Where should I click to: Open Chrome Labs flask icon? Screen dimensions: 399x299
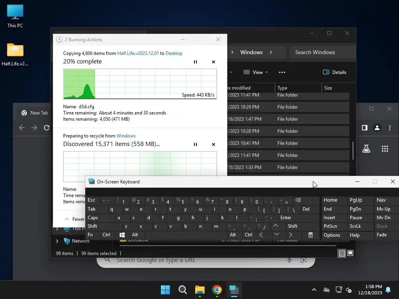(366, 149)
